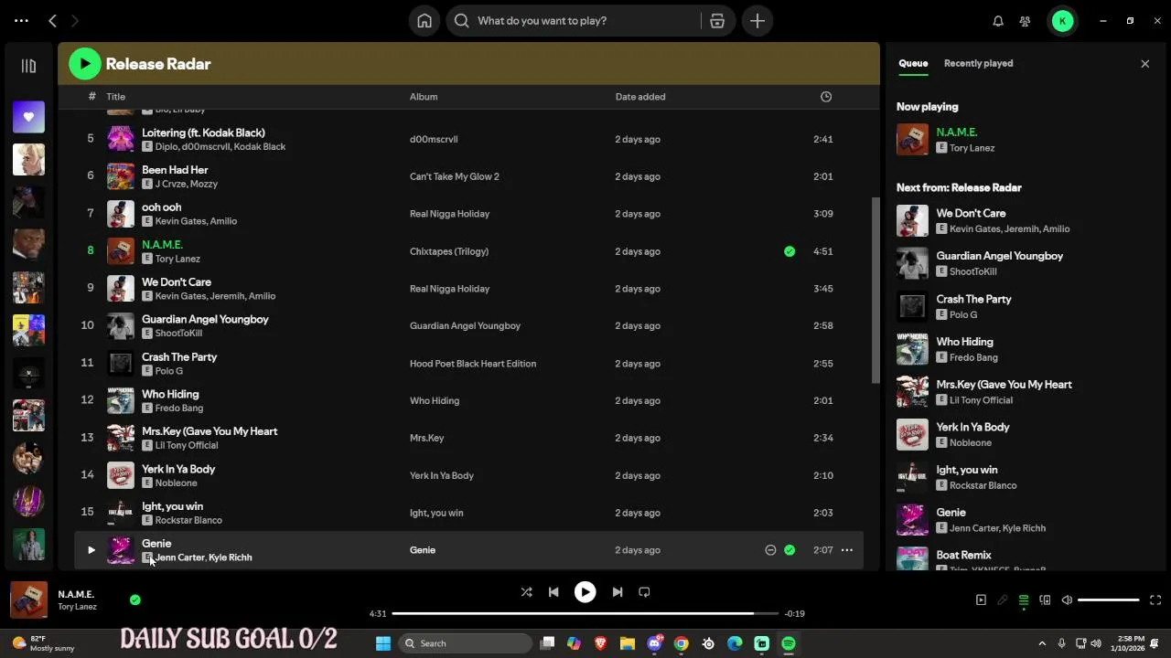Open Liked Songs heart playlist
This screenshot has width=1171, height=658.
tap(28, 117)
